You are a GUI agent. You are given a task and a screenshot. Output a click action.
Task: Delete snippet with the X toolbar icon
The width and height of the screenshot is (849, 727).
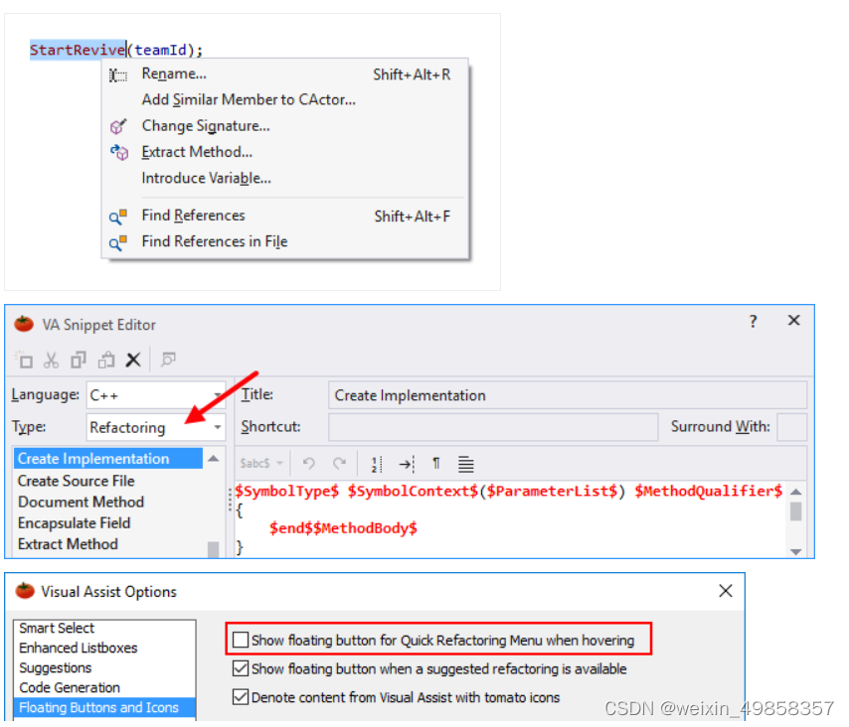[133, 360]
